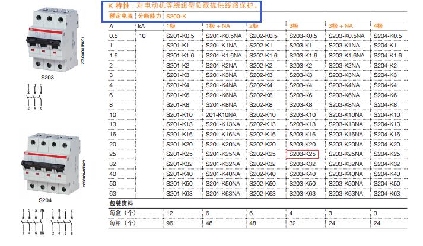
Task: Click cell 'S204-K50'
Action: 387,184
